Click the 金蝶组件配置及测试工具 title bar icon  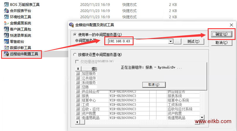point(71,25)
